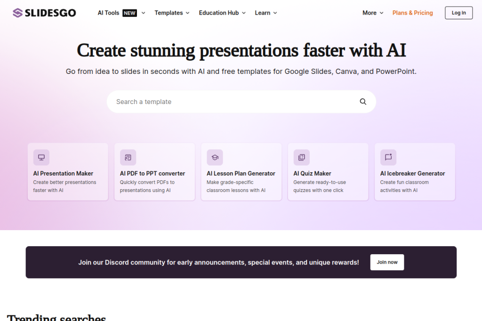Expand the Learn dropdown chevron
The width and height of the screenshot is (482, 321).
point(275,13)
